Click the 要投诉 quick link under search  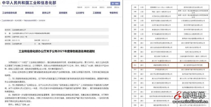[117, 7]
